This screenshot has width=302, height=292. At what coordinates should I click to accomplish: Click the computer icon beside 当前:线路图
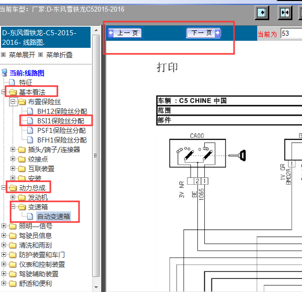click(x=5, y=73)
